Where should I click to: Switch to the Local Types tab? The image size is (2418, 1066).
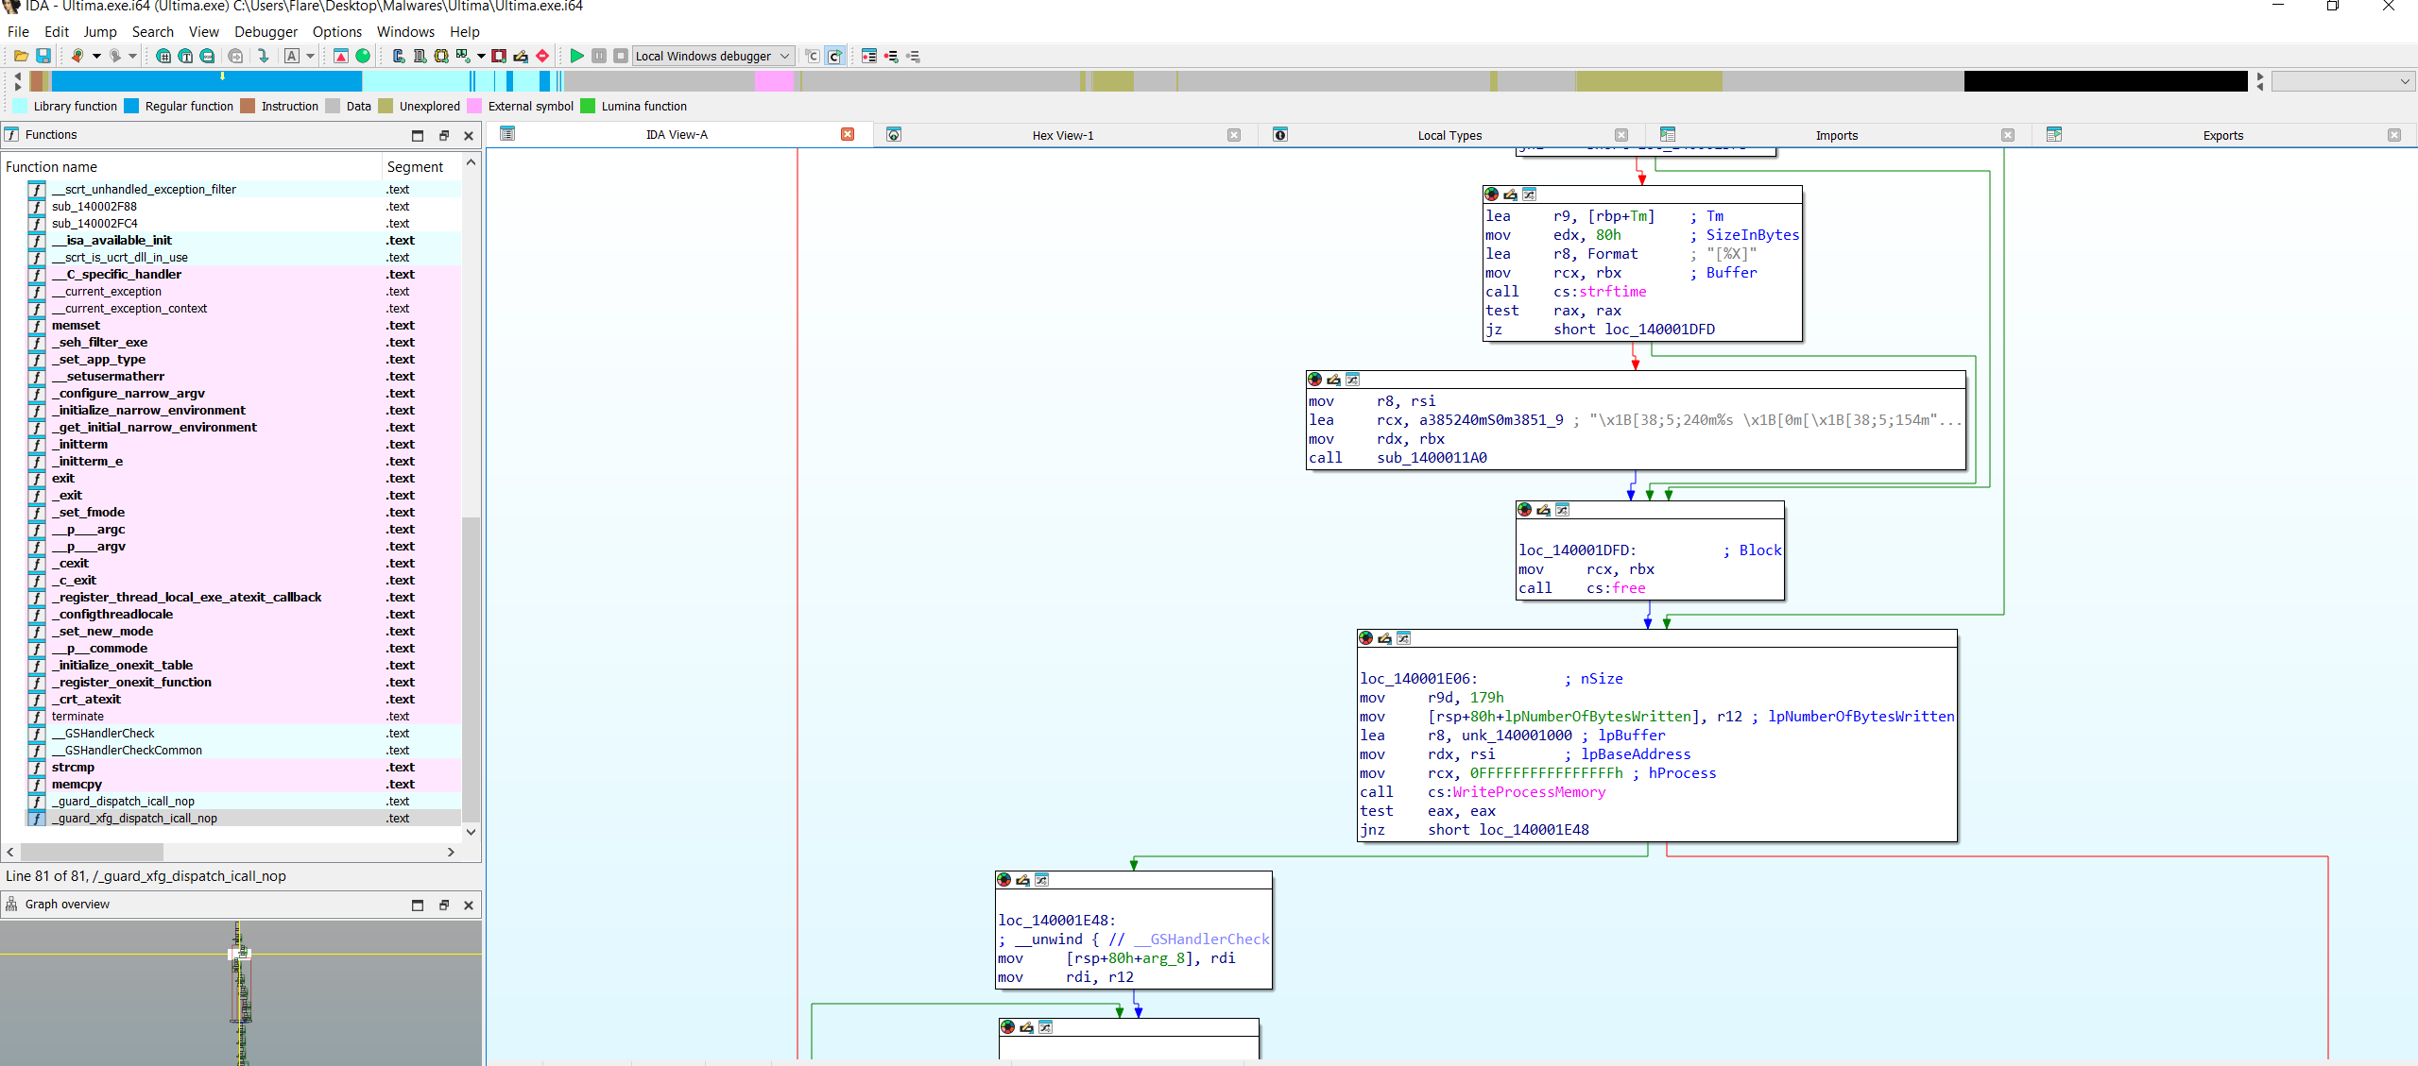coord(1449,135)
